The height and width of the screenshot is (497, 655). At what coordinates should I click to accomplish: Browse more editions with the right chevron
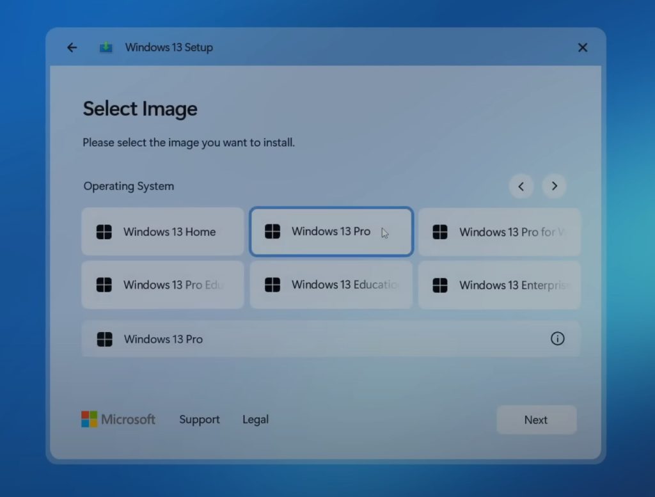[x=554, y=186]
